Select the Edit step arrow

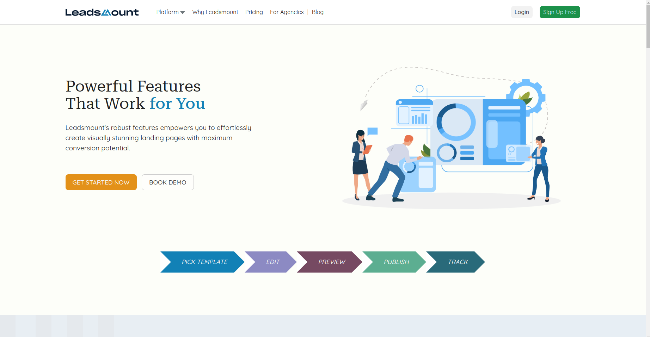(271, 262)
